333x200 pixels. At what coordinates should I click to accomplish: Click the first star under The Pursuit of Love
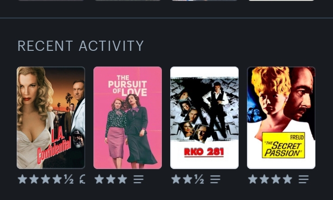[x=99, y=179]
